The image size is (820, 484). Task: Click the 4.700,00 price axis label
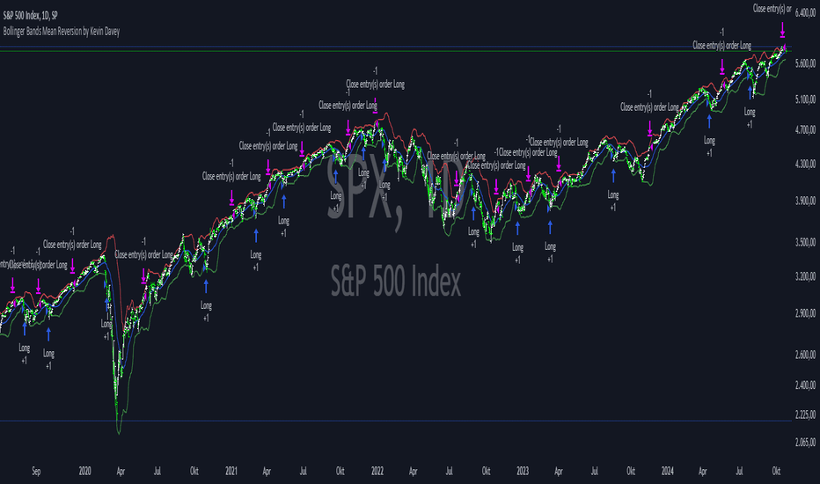point(805,129)
